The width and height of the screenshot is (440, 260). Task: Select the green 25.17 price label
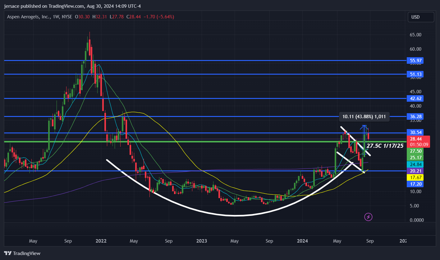[415, 157]
